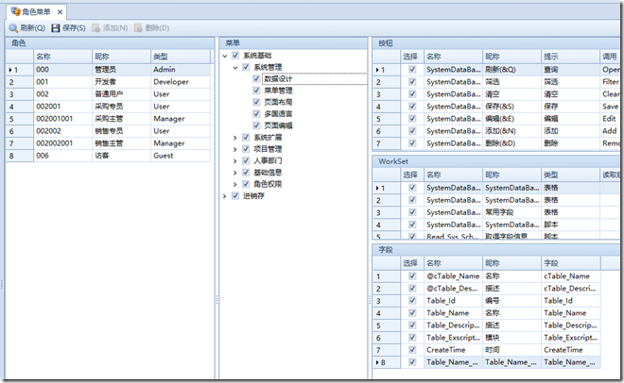Expand the 进销存 tree node
The width and height of the screenshot is (624, 383).
point(225,196)
